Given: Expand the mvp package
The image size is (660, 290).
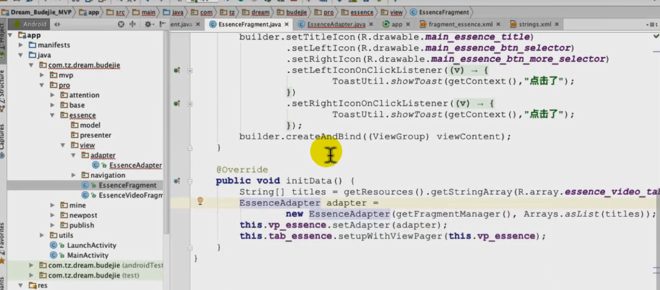Looking at the screenshot, I should [42, 75].
